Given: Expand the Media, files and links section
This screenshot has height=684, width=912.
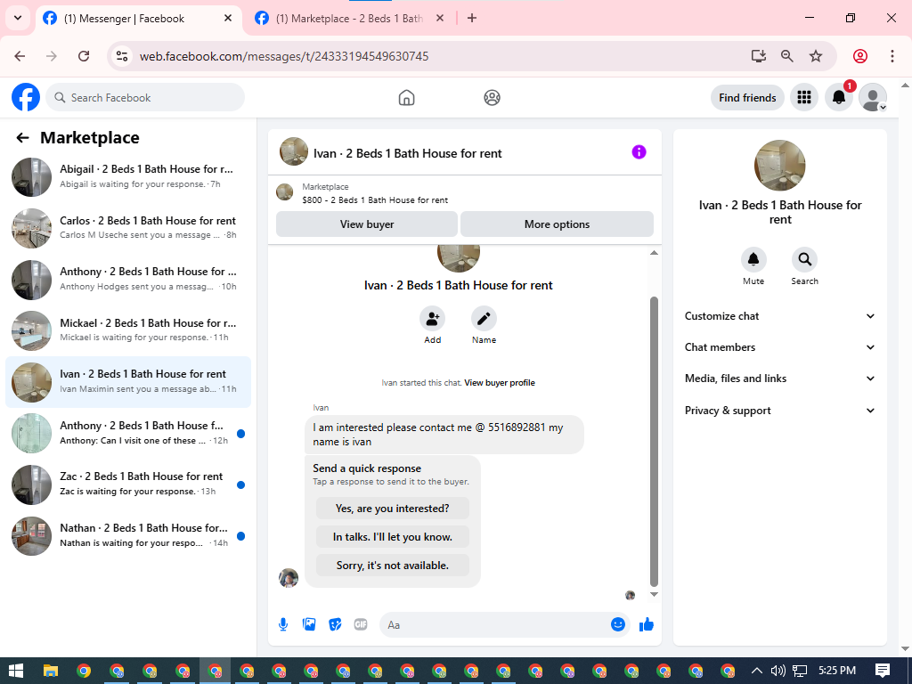Looking at the screenshot, I should pyautogui.click(x=780, y=379).
